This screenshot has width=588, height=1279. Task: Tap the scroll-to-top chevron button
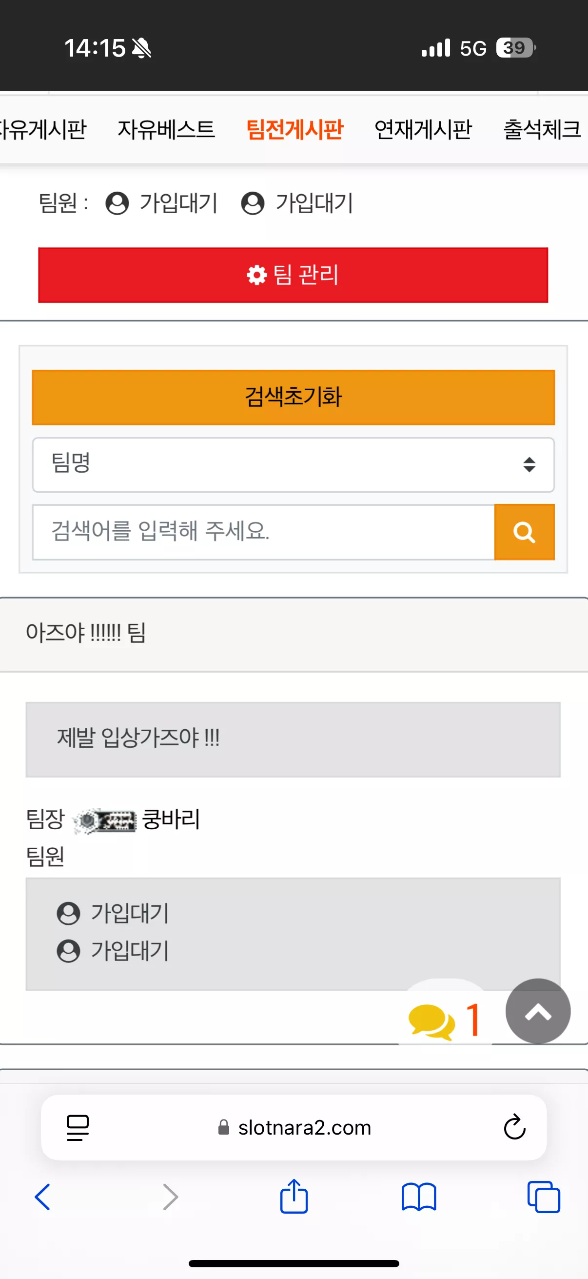point(538,1011)
